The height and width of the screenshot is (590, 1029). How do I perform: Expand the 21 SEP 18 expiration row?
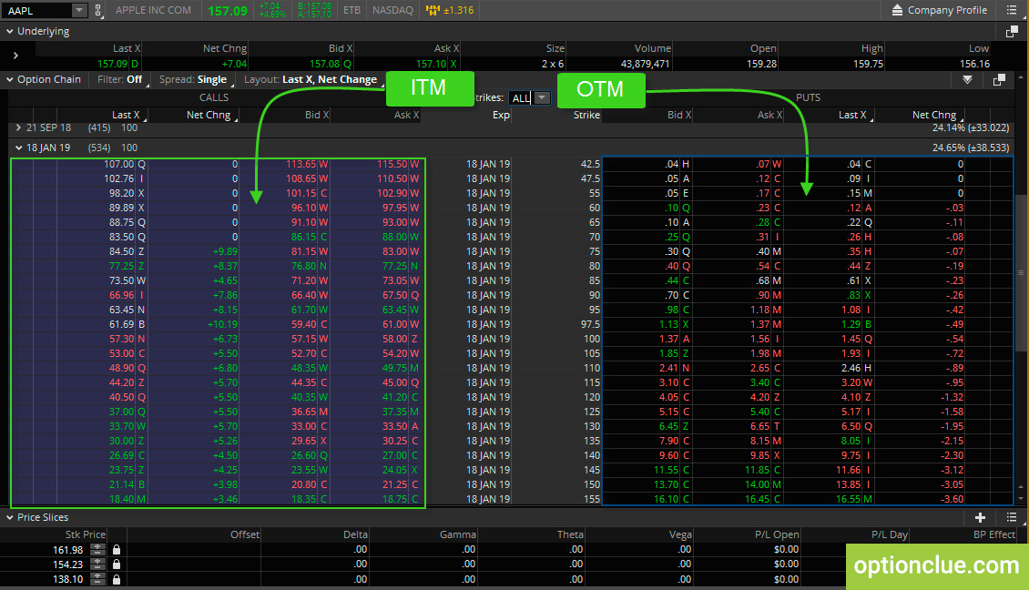pos(18,128)
